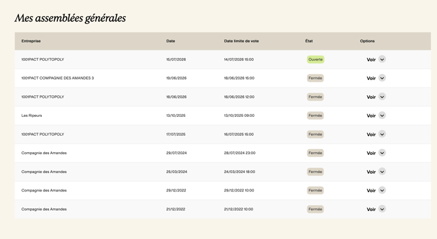Expand options chevron for the 29/12/2022 row
Screen dimensions: 437x239
pyautogui.click(x=382, y=190)
